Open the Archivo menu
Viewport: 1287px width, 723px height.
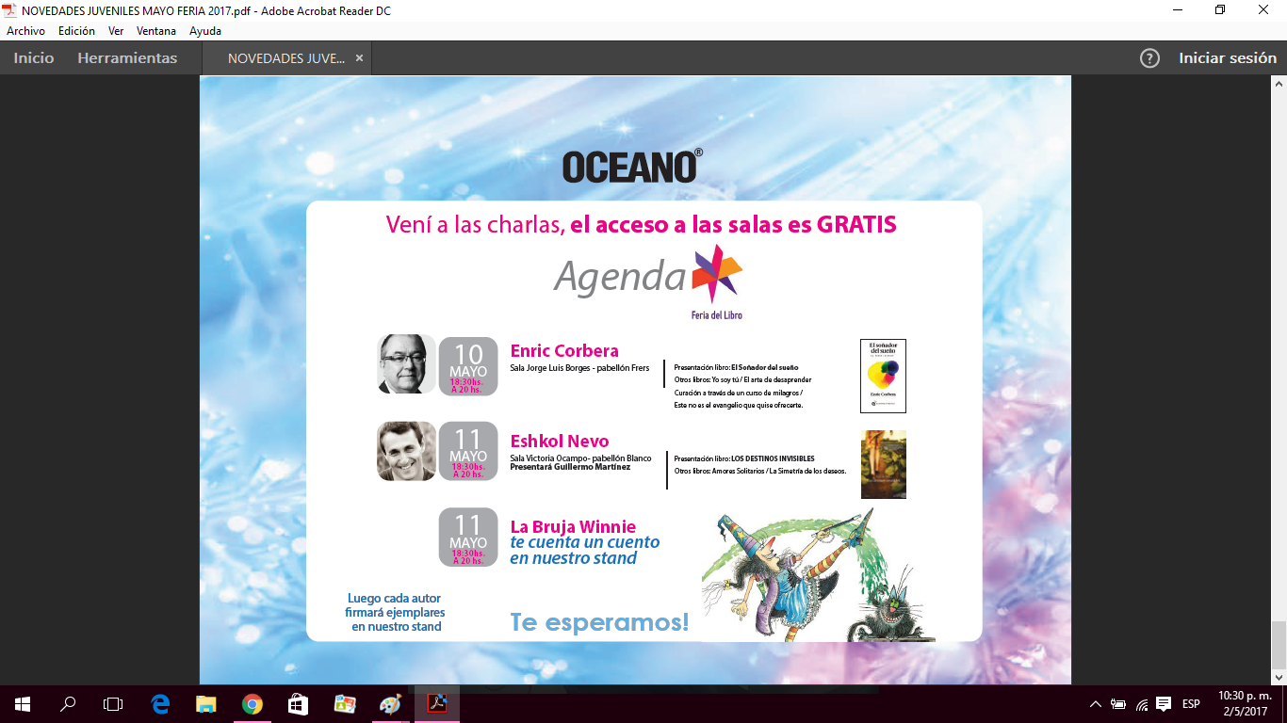tap(25, 31)
